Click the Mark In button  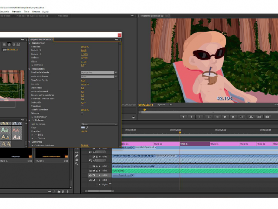tap(191, 117)
